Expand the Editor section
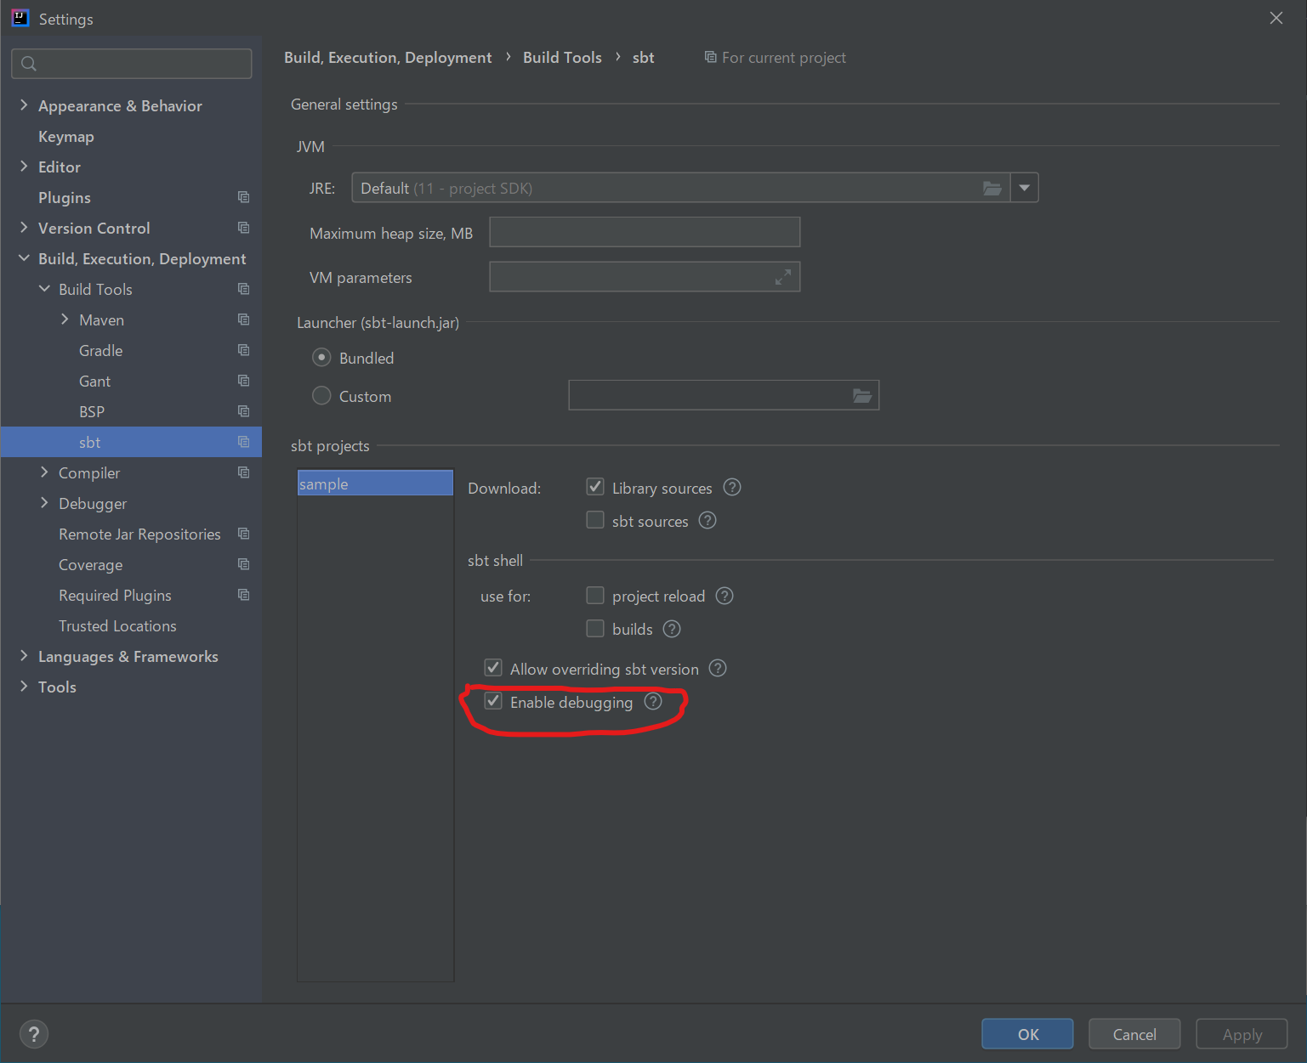The width and height of the screenshot is (1307, 1063). pyautogui.click(x=24, y=166)
